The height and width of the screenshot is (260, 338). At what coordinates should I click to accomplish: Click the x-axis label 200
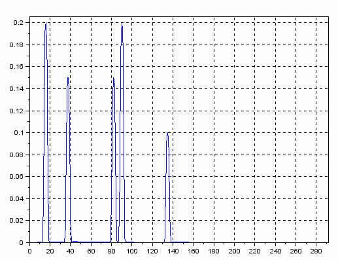234,251
